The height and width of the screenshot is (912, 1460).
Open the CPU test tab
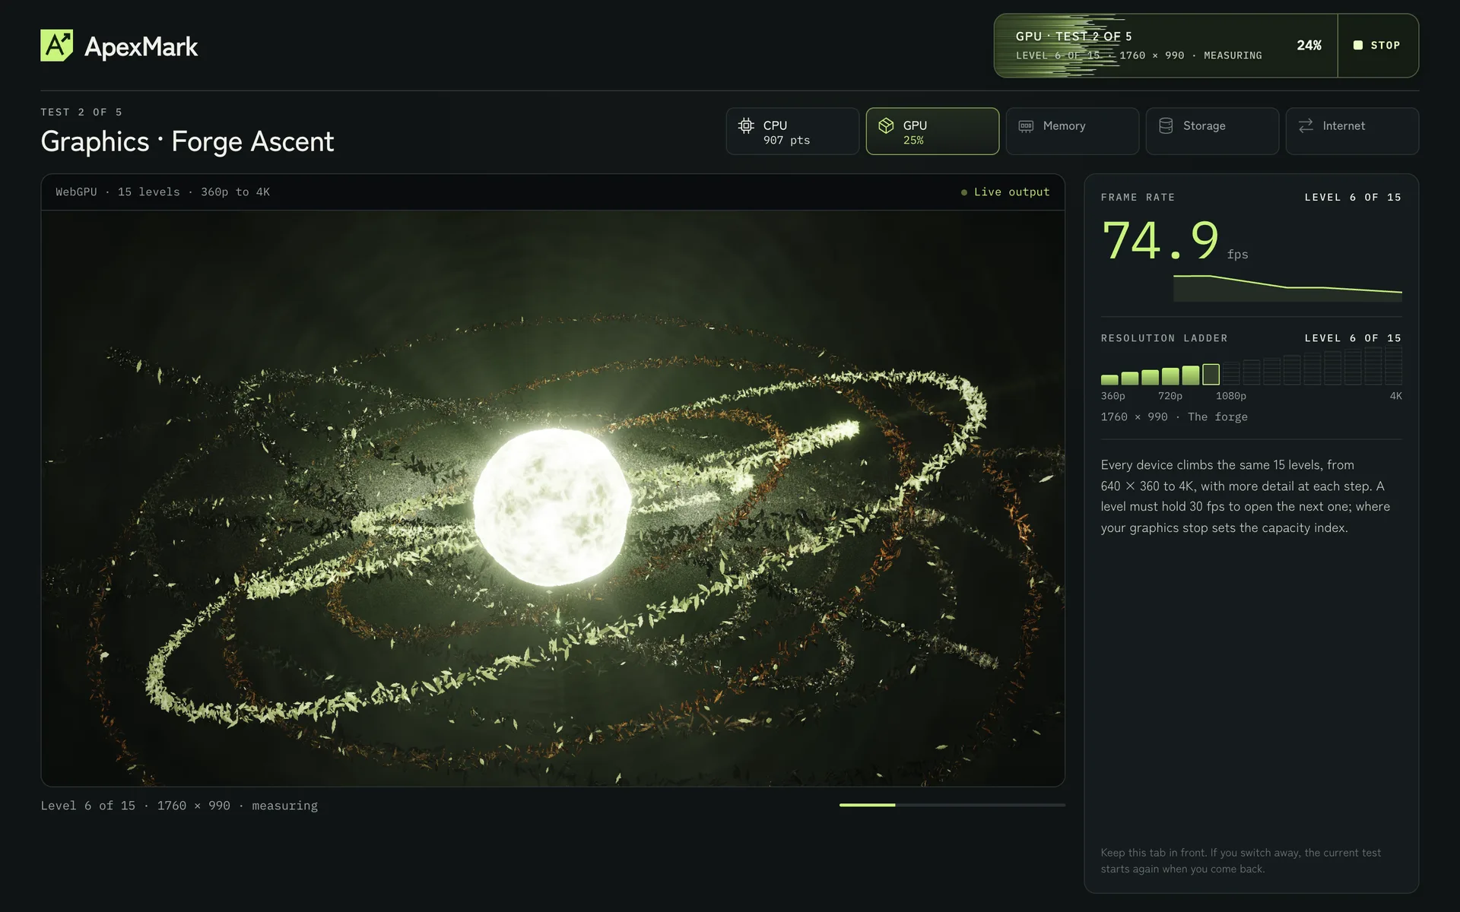click(792, 131)
